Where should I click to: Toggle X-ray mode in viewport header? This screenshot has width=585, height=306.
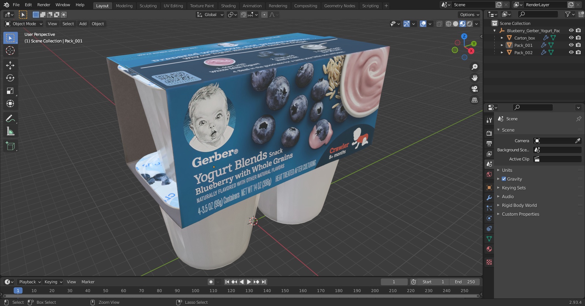[439, 24]
